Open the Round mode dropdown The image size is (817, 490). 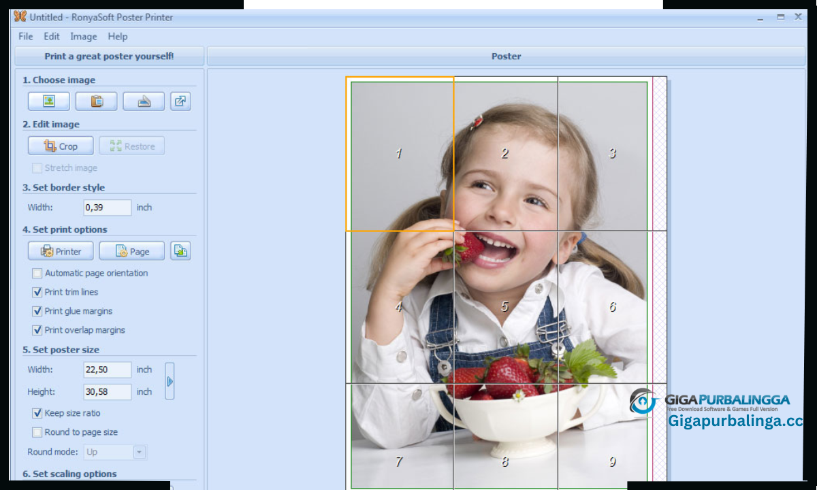(115, 452)
